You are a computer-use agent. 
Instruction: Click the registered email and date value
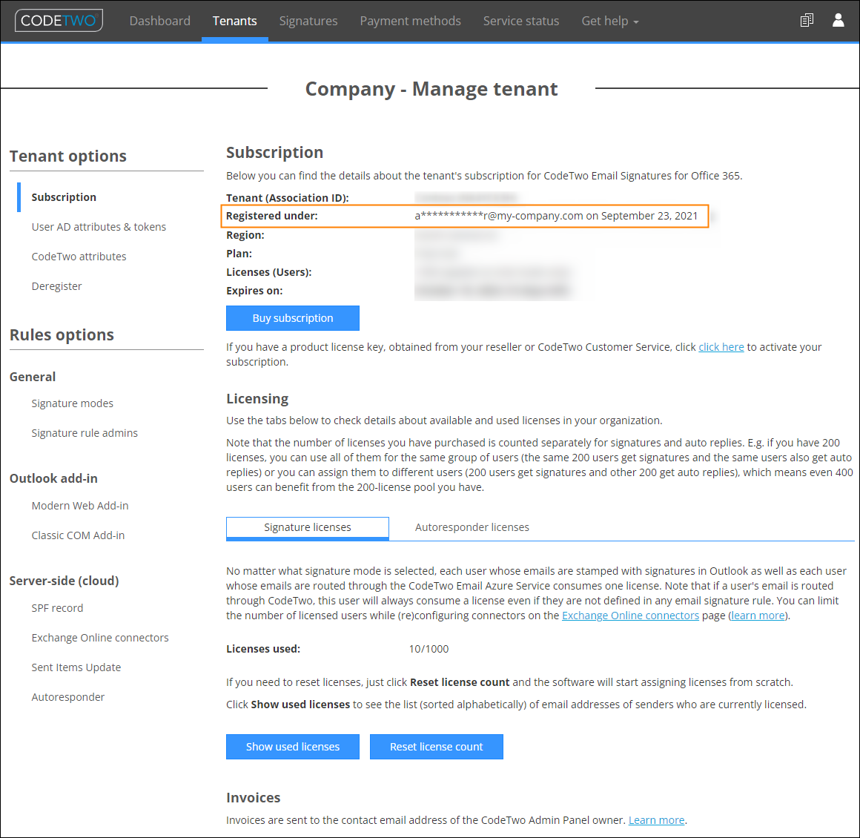coord(556,217)
